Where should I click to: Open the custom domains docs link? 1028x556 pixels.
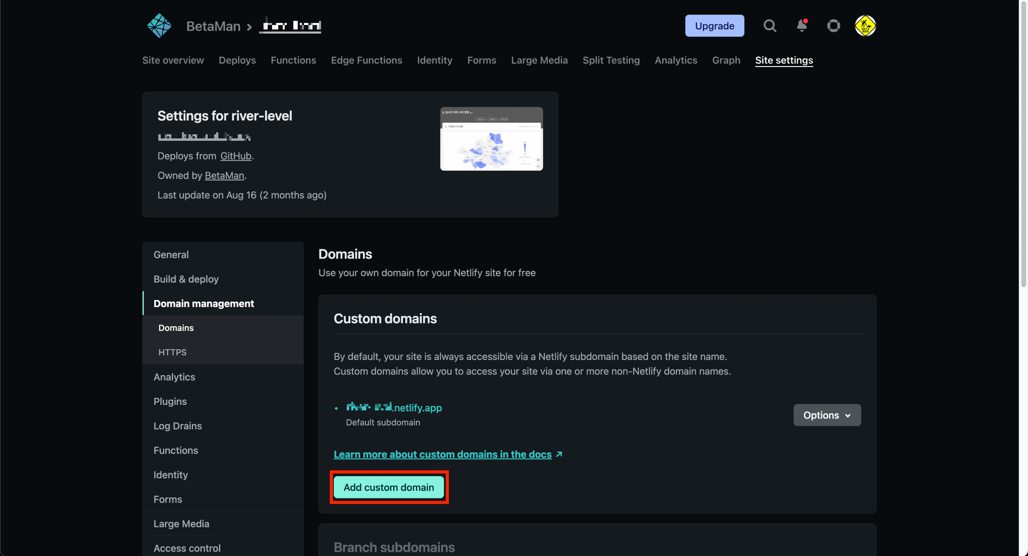(442, 454)
